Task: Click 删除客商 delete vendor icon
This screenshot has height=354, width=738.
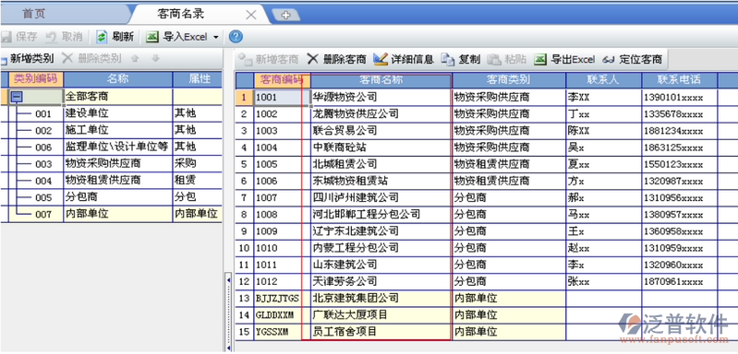Action: pos(313,59)
